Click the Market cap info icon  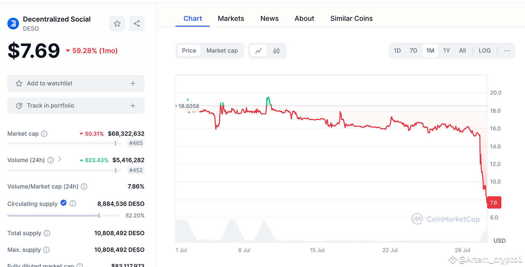(x=44, y=134)
